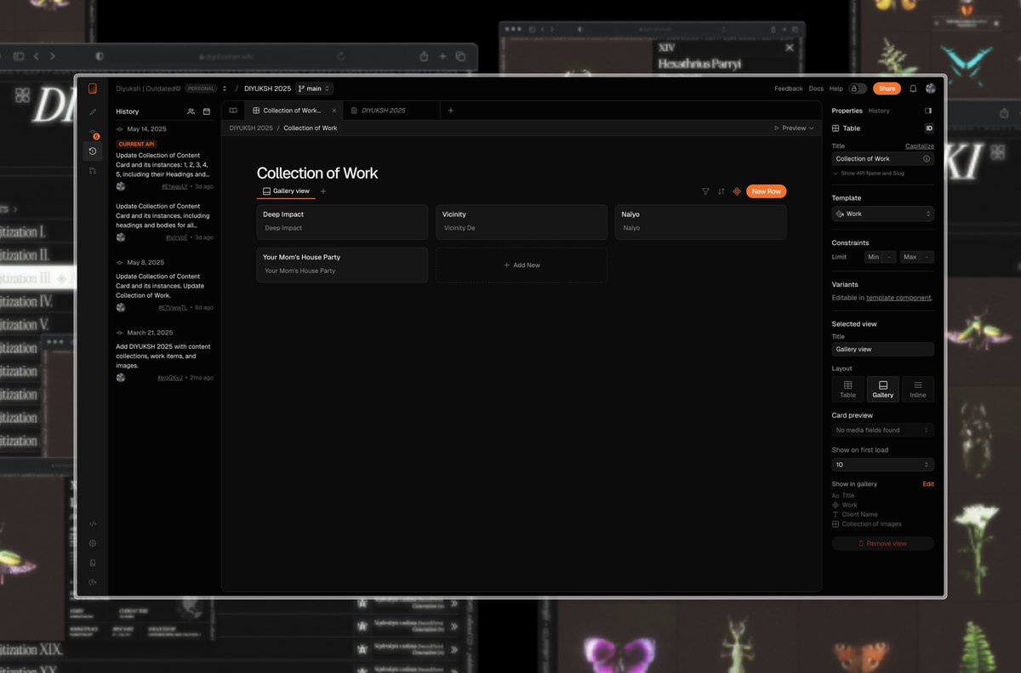Viewport: 1021px width, 673px height.
Task: Open the Deep Impact card
Action: pos(342,221)
